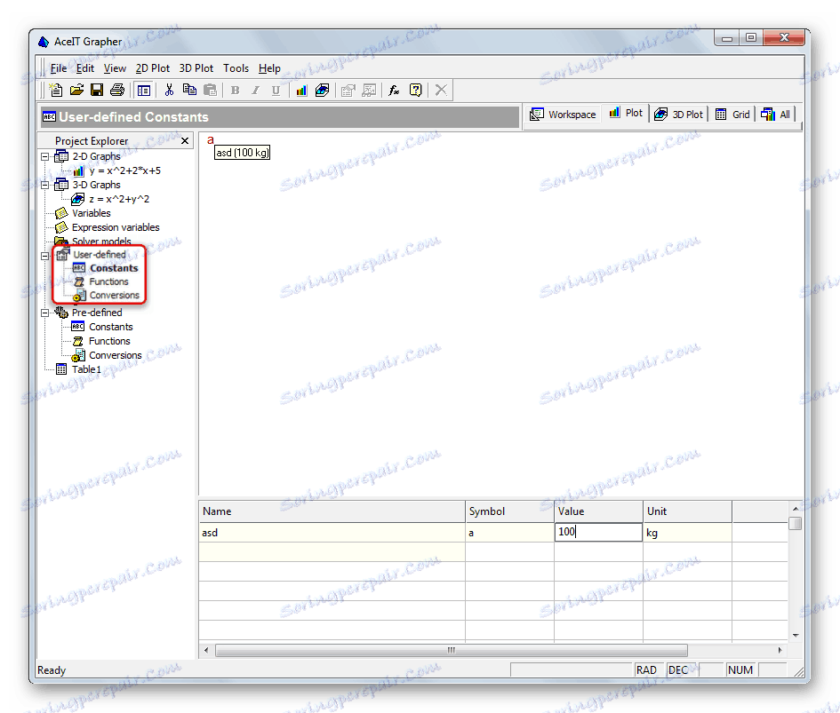Open help with the question mark icon
Viewport: 840px width, 713px height.
416,90
